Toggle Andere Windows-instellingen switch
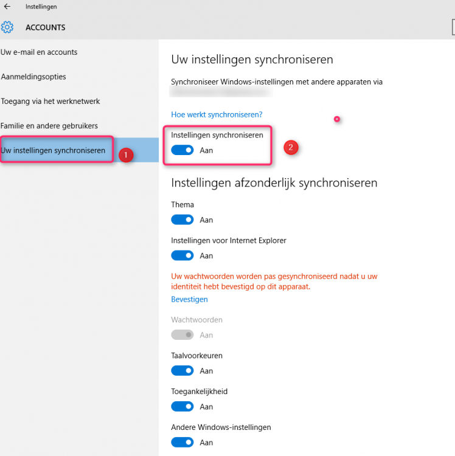This screenshot has height=456, width=455. (x=182, y=443)
